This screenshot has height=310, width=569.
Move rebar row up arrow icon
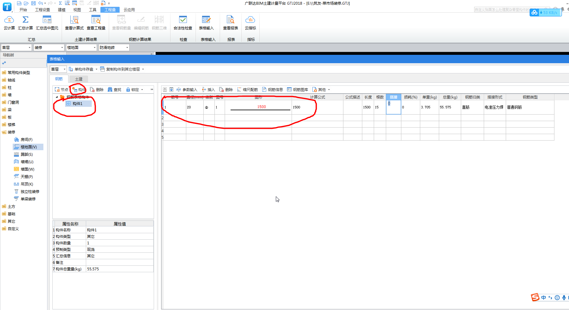pyautogui.click(x=165, y=90)
